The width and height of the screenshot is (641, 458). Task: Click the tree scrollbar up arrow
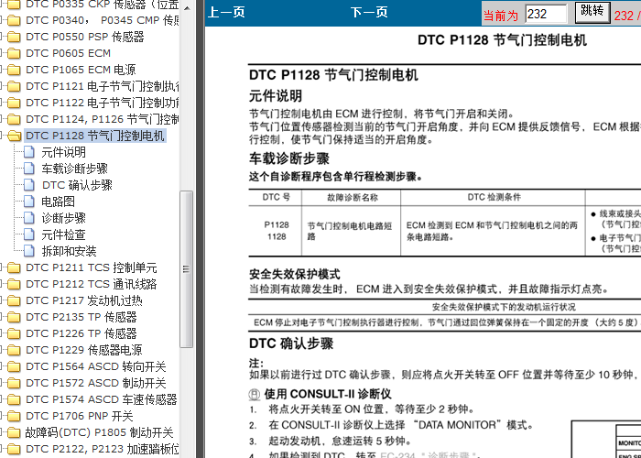[187, 7]
